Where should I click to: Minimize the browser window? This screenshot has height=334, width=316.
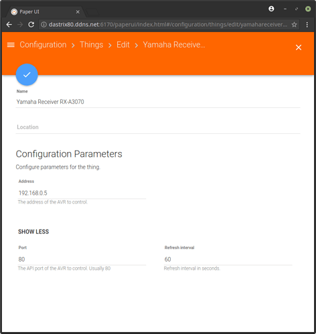click(285, 9)
